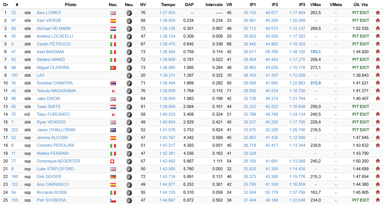Click the Australian flag beside Jason O'HALLORAN
The height and width of the screenshot is (206, 385).
coord(113,130)
